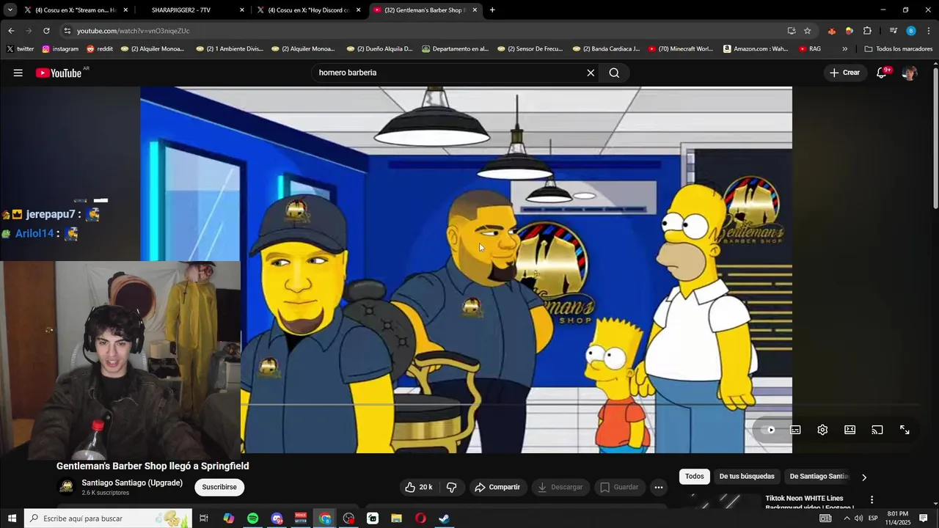Image resolution: width=939 pixels, height=528 pixels.
Task: Select the Todos filter chip
Action: click(x=694, y=477)
